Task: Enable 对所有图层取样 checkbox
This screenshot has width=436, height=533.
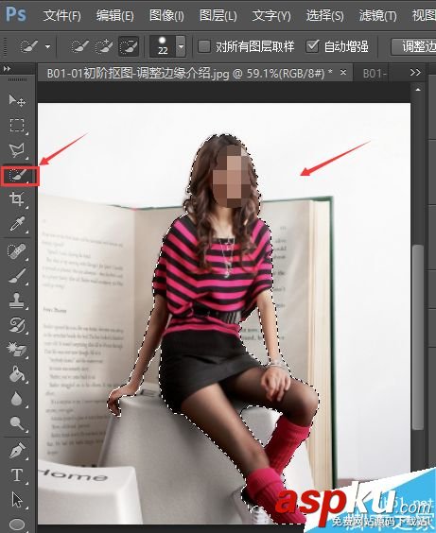Action: pyautogui.click(x=204, y=46)
